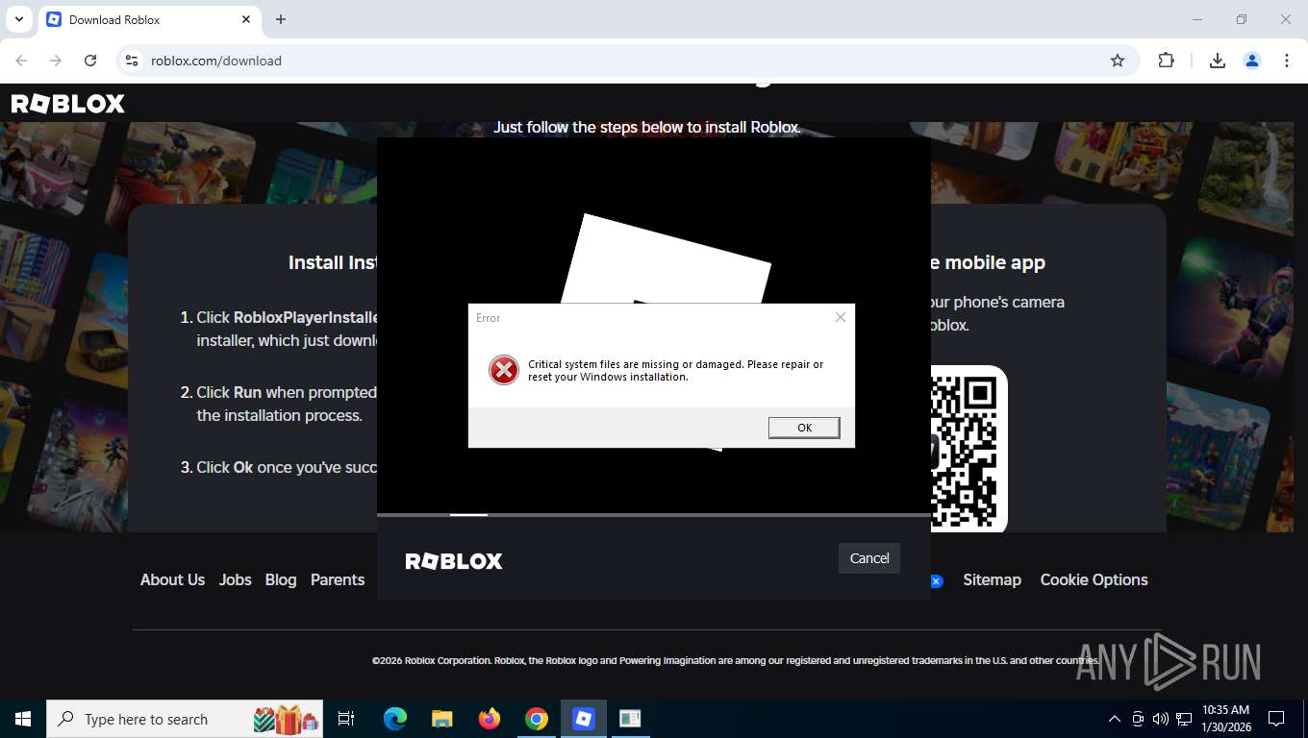Click the red error icon in dialog
This screenshot has width=1308, height=738.
504,370
